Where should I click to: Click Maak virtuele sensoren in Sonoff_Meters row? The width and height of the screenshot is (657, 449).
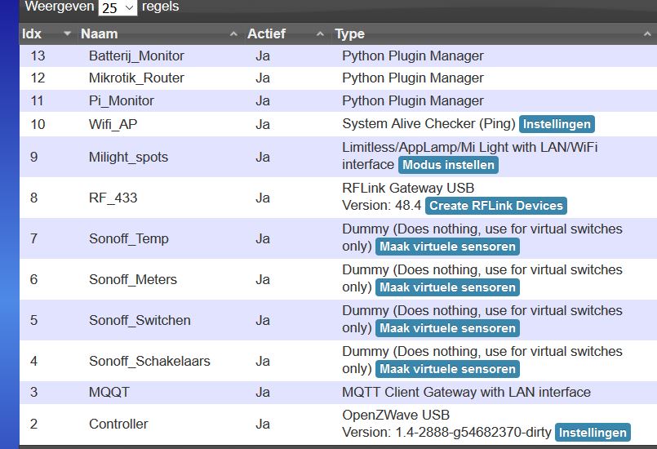[447, 287]
